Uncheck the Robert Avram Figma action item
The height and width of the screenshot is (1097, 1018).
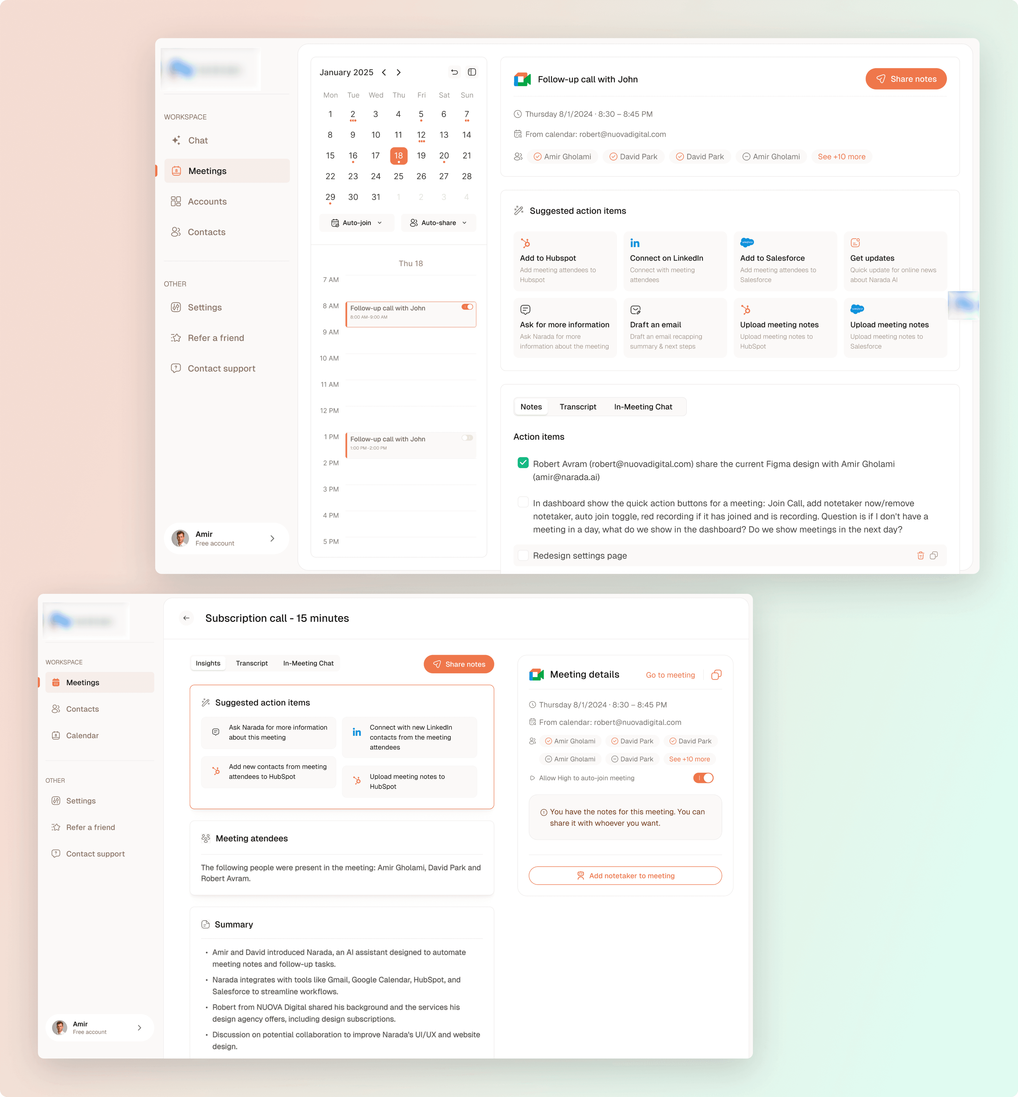coord(523,463)
